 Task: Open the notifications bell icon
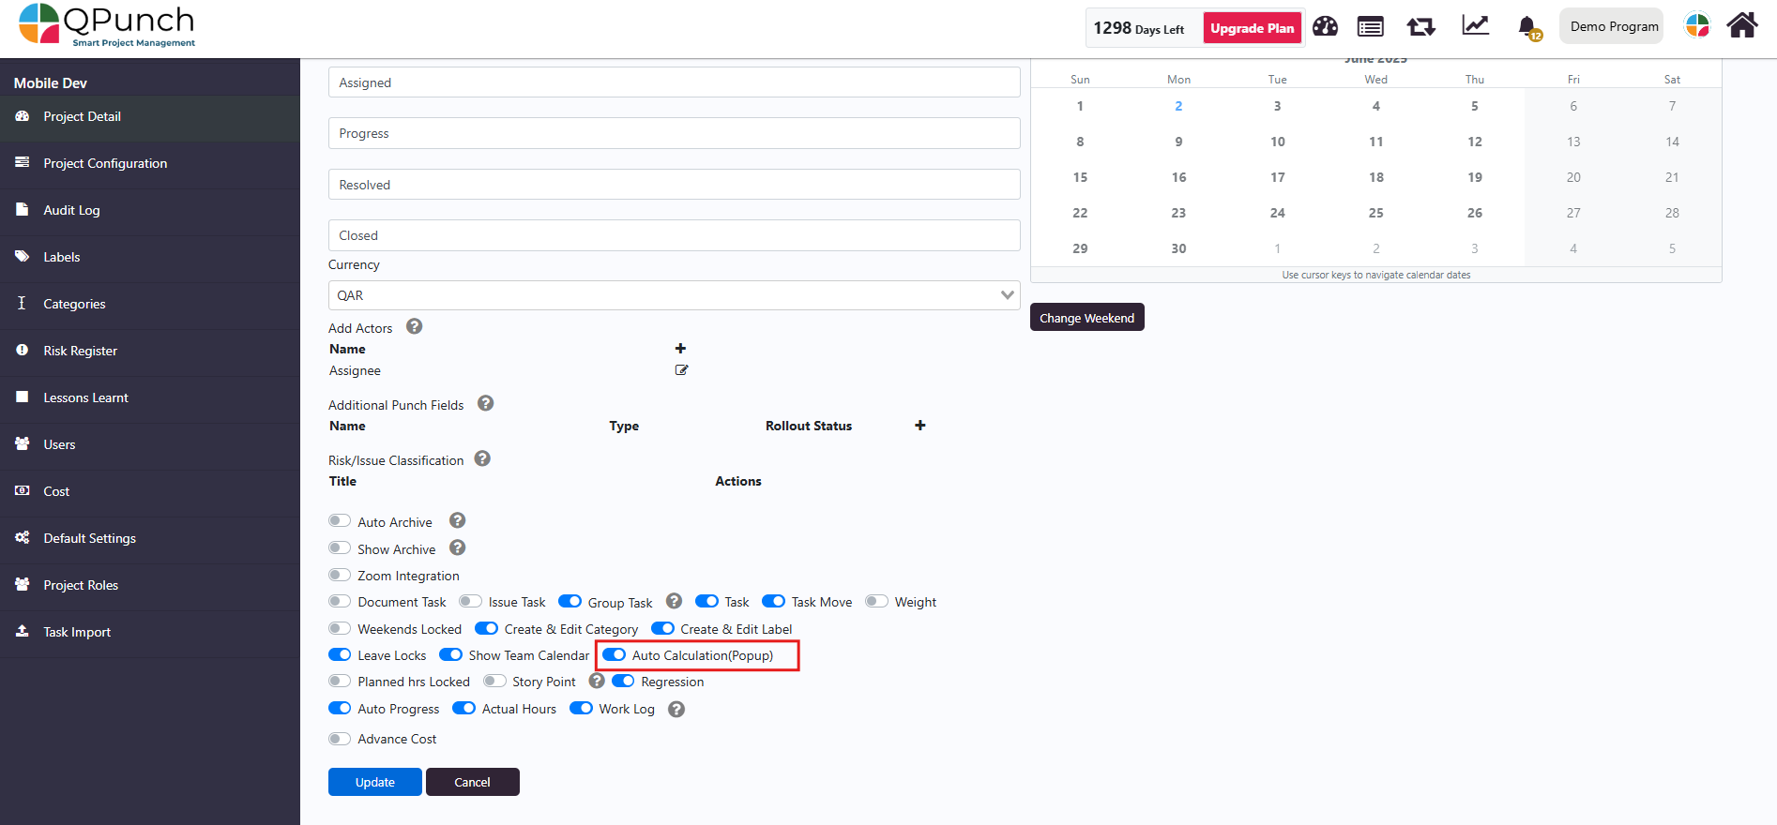pos(1527,27)
